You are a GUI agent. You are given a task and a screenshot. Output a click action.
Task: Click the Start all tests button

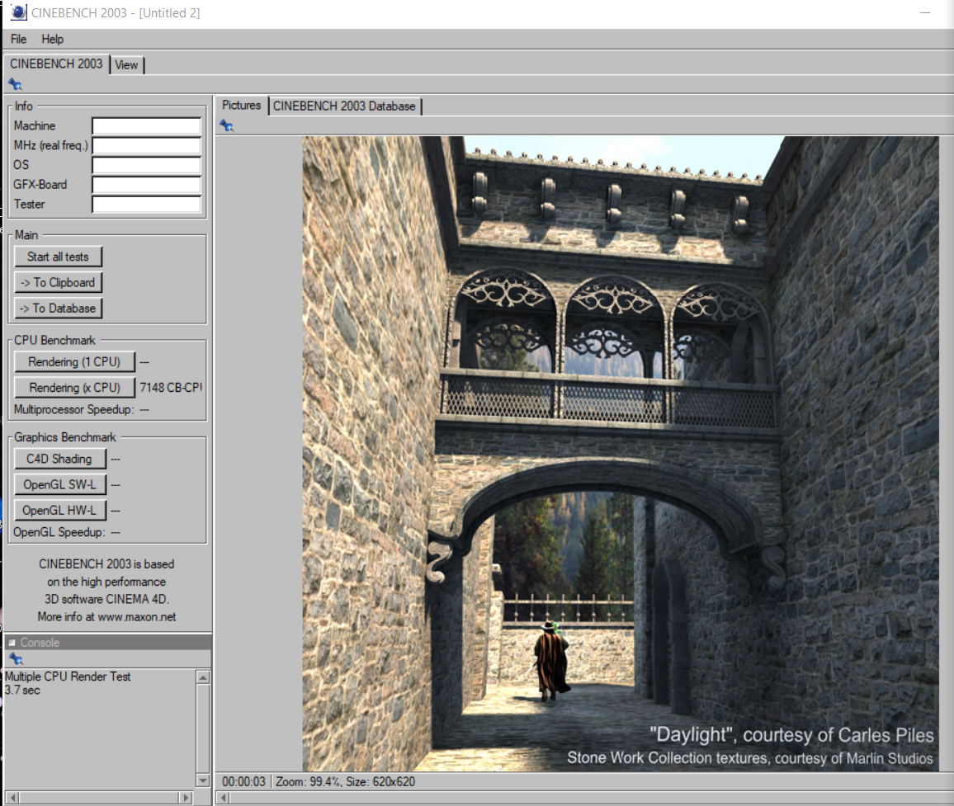[58, 257]
